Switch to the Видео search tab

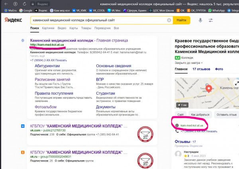pyautogui.click(x=62, y=28)
